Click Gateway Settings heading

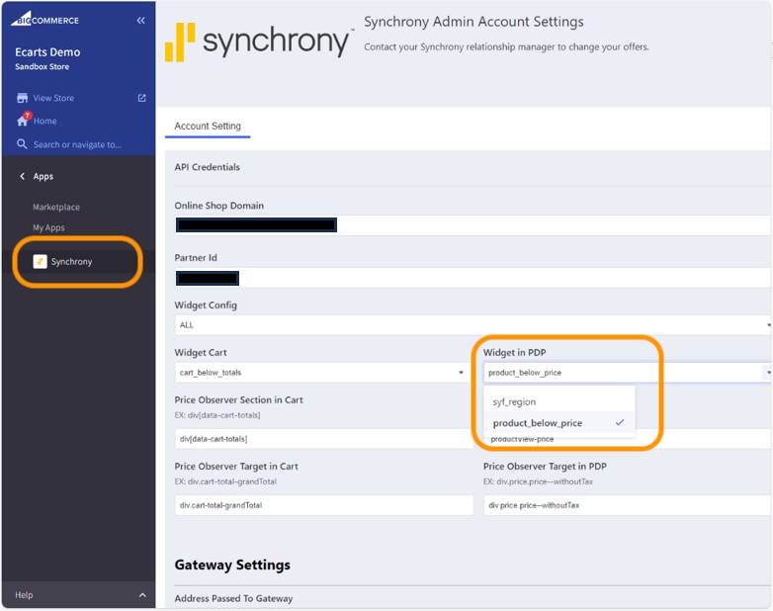(x=232, y=565)
